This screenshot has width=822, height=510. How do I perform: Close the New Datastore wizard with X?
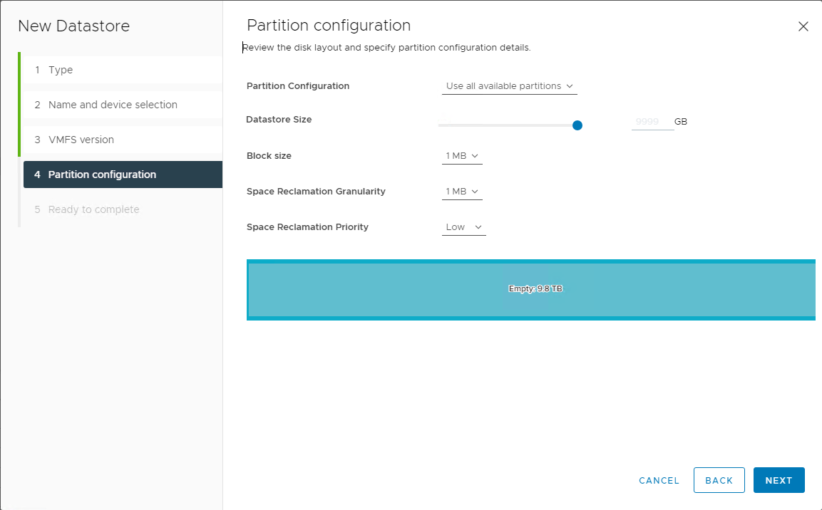click(x=803, y=26)
